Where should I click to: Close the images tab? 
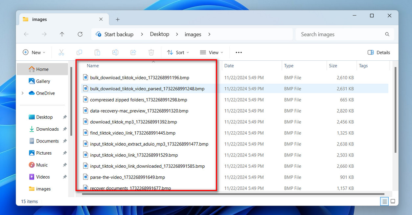(101, 19)
